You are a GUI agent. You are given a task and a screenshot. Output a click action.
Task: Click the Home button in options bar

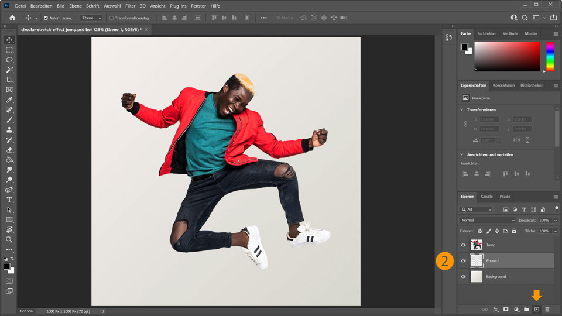pyautogui.click(x=12, y=18)
